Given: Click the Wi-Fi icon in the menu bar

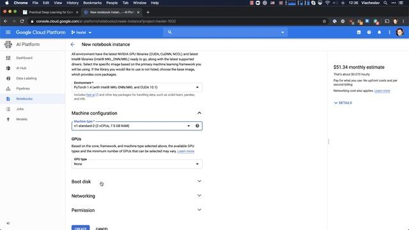Looking at the screenshot, I should [328, 3].
